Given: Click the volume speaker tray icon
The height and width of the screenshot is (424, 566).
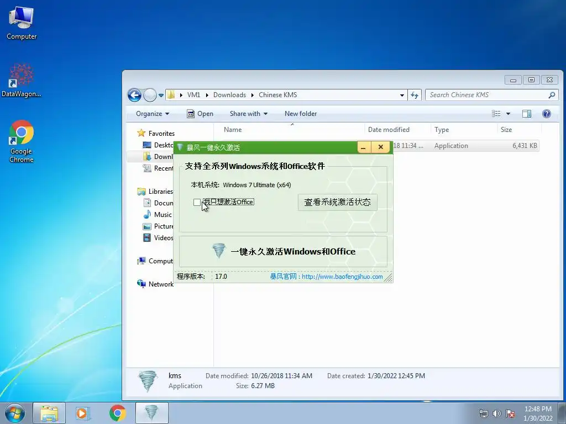Looking at the screenshot, I should point(497,414).
